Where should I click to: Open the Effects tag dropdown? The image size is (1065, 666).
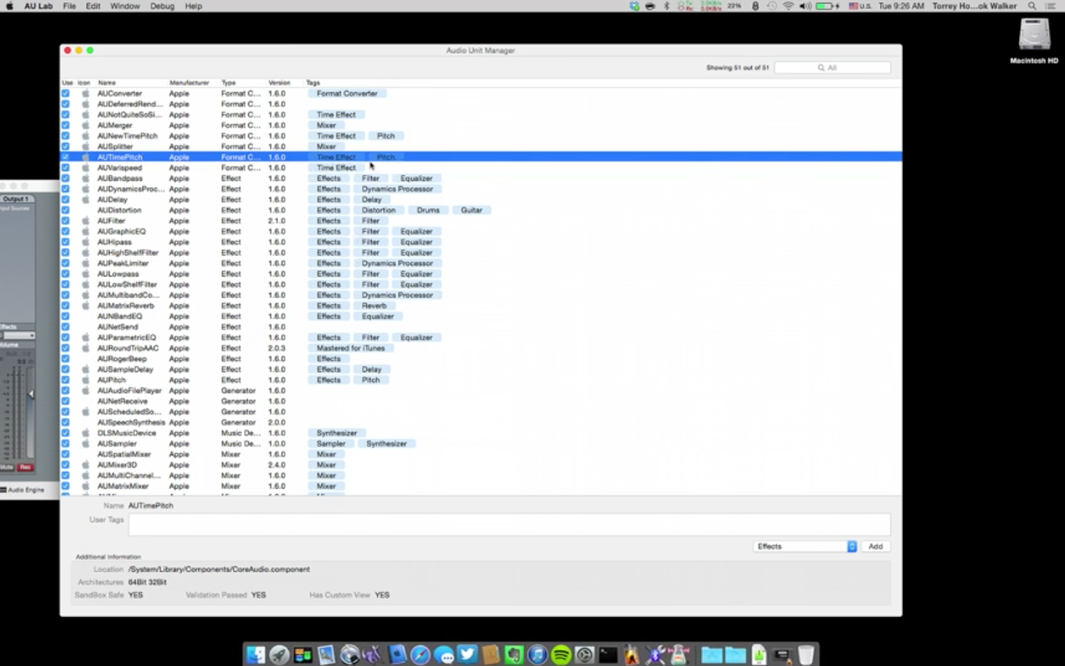coord(805,547)
